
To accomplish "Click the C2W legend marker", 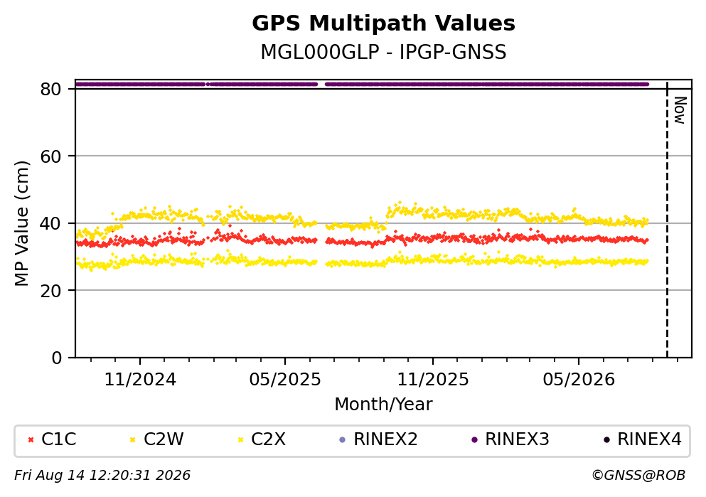I will (x=132, y=440).
